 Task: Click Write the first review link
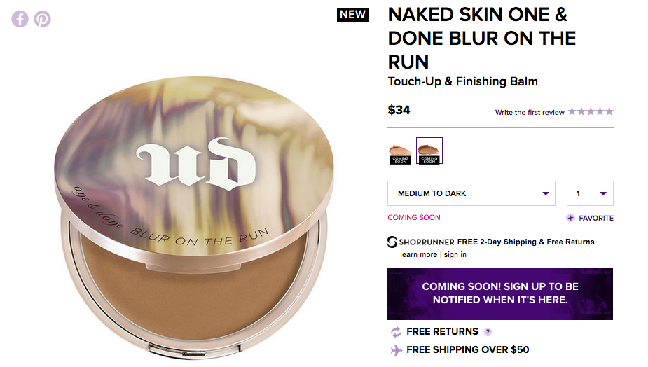click(530, 113)
